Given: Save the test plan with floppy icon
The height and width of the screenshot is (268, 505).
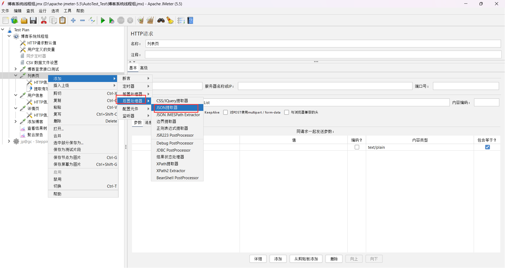Looking at the screenshot, I should coord(33,20).
